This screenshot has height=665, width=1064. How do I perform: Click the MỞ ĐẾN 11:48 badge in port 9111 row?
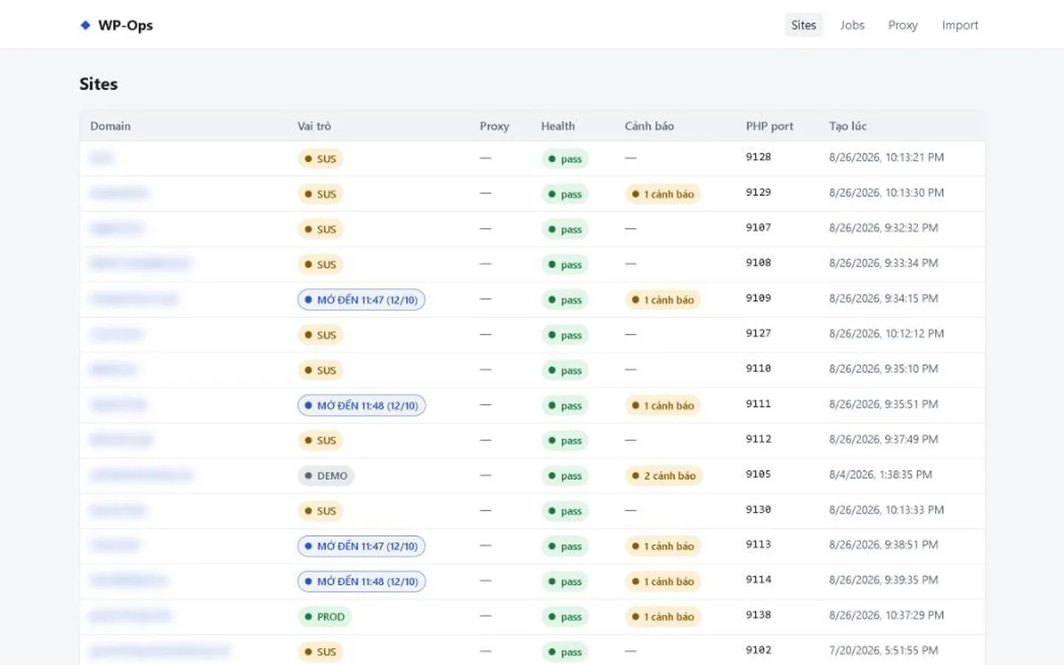pyautogui.click(x=361, y=406)
